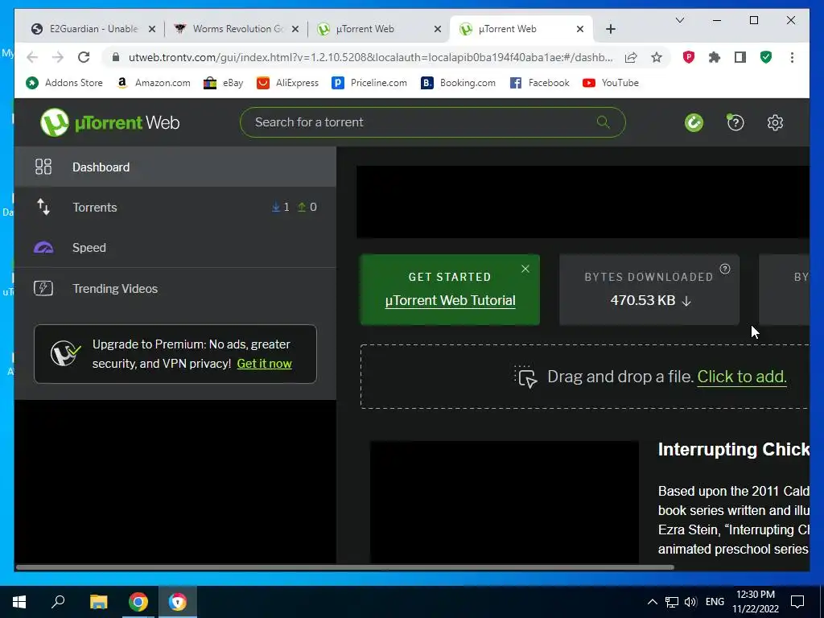The image size is (824, 618).
Task: Click the Bytes Downloaded 470.53 KB card
Action: pos(649,290)
